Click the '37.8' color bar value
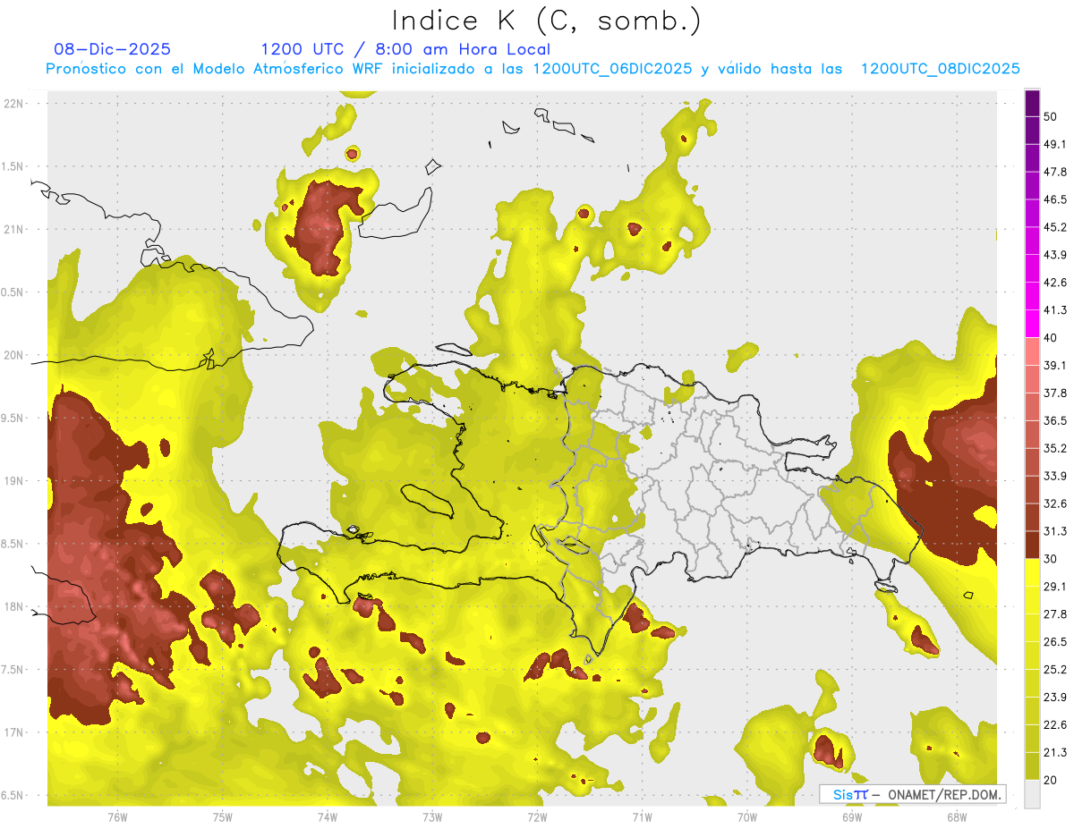Screen dimensions: 1074x829 coord(1055,393)
